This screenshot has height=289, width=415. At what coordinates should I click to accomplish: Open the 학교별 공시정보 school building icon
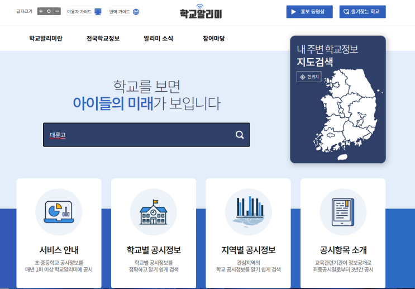click(153, 212)
